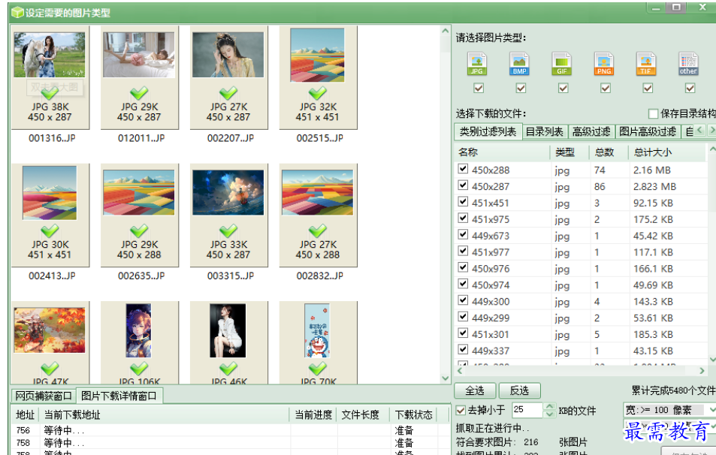Click the 下载状态 column header

point(414,415)
